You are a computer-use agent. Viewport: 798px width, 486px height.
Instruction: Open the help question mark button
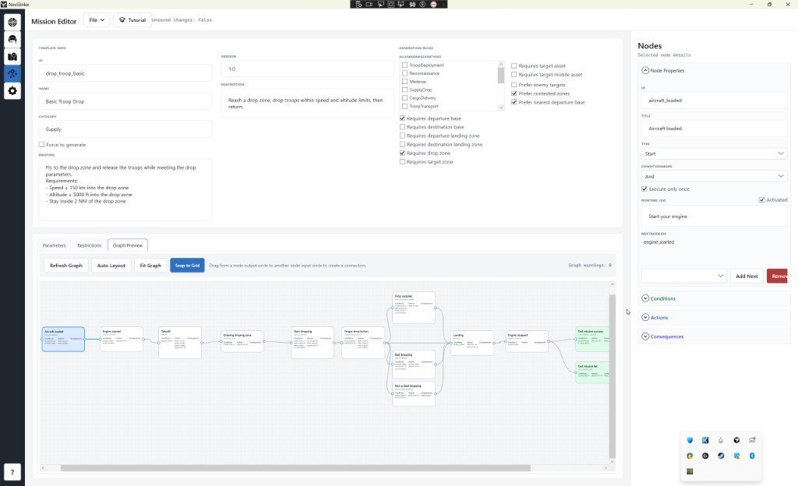coord(12,472)
